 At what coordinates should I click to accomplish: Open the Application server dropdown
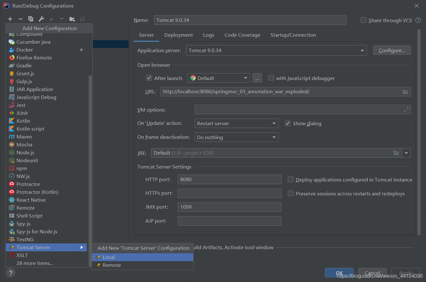pos(277,51)
